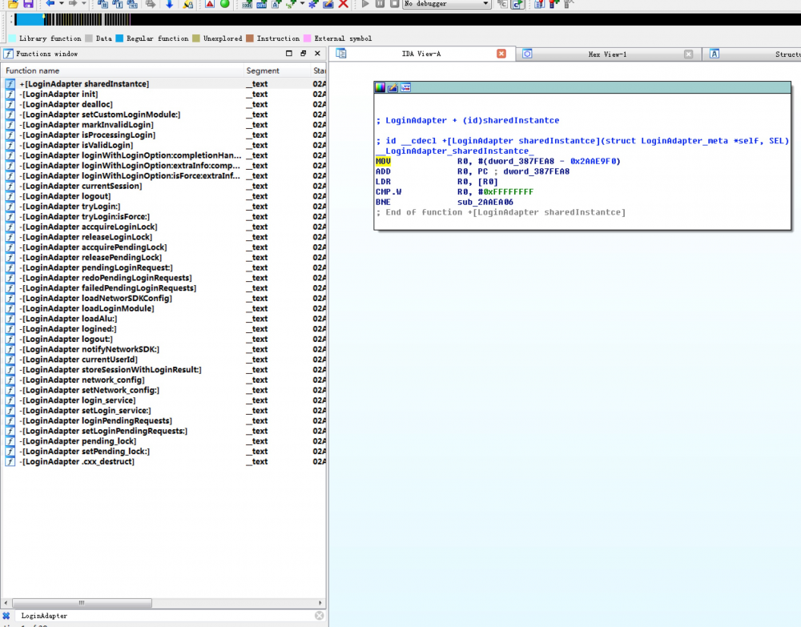Click the red X cancel toolbar icon
This screenshot has width=801, height=627.
point(344,4)
